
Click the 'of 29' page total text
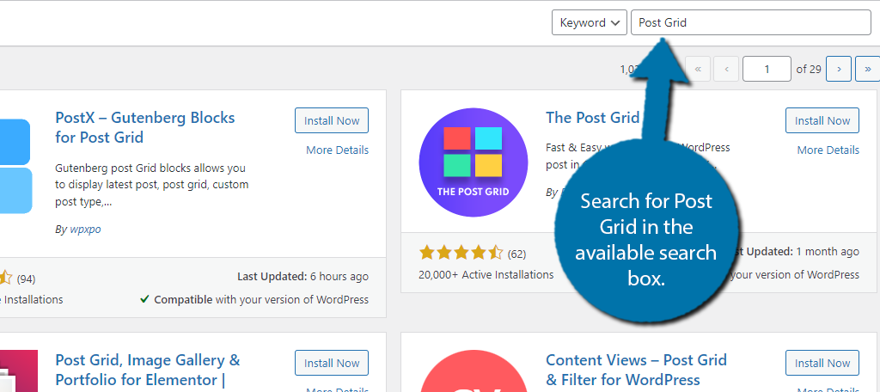tap(809, 69)
